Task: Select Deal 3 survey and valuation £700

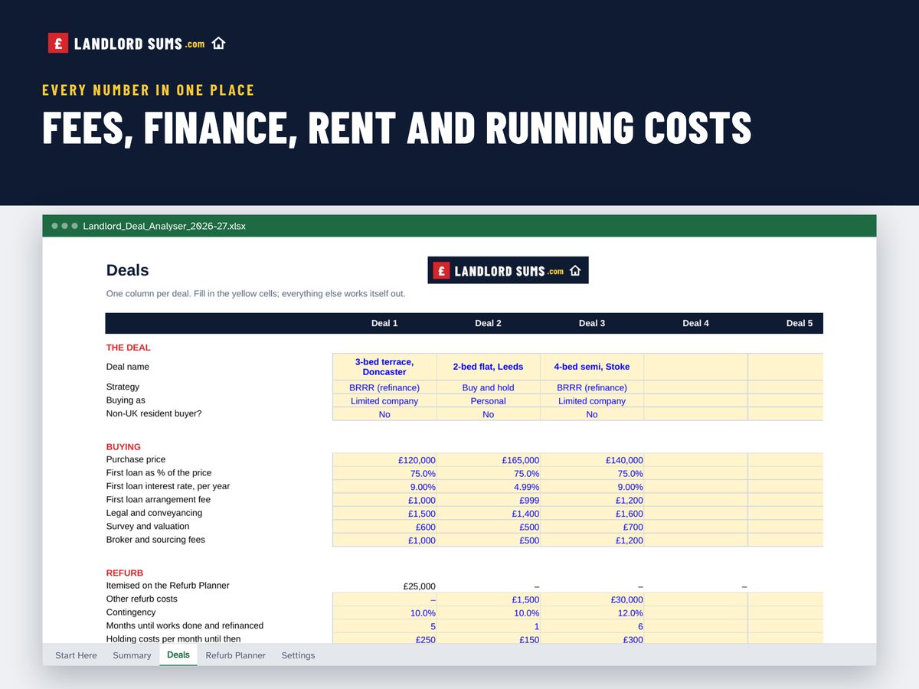Action: (592, 527)
